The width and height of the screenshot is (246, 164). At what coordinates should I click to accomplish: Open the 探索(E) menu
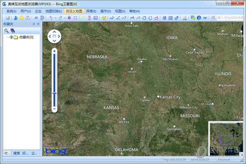[91, 11]
